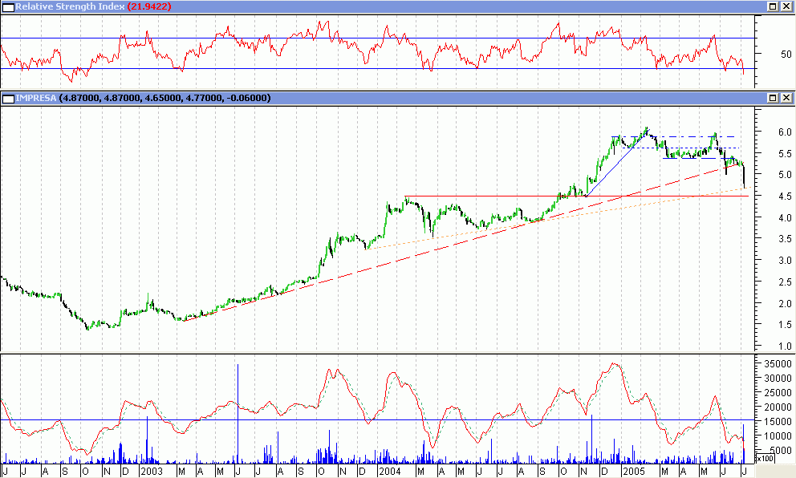796x478 pixels.
Task: Select the solid blue steep trendline near 2005
Action: [x=617, y=162]
